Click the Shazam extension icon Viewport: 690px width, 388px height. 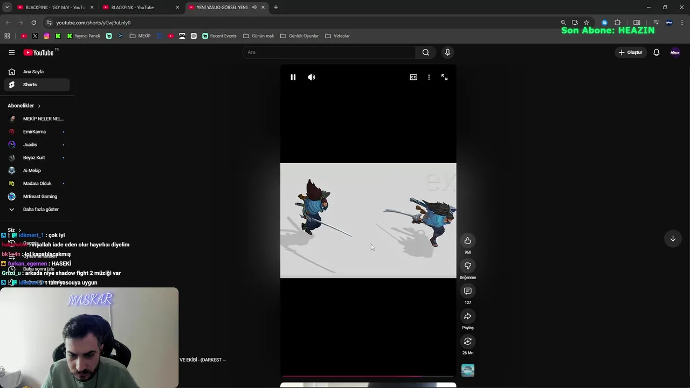604,23
